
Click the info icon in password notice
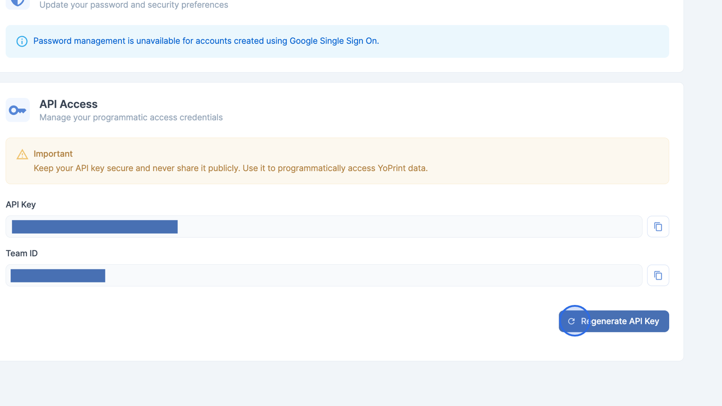22,42
